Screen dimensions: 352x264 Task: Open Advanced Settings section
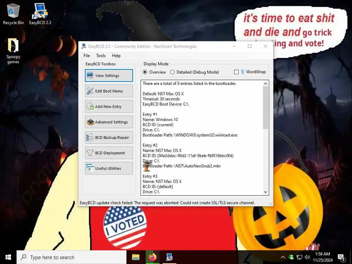click(109, 122)
